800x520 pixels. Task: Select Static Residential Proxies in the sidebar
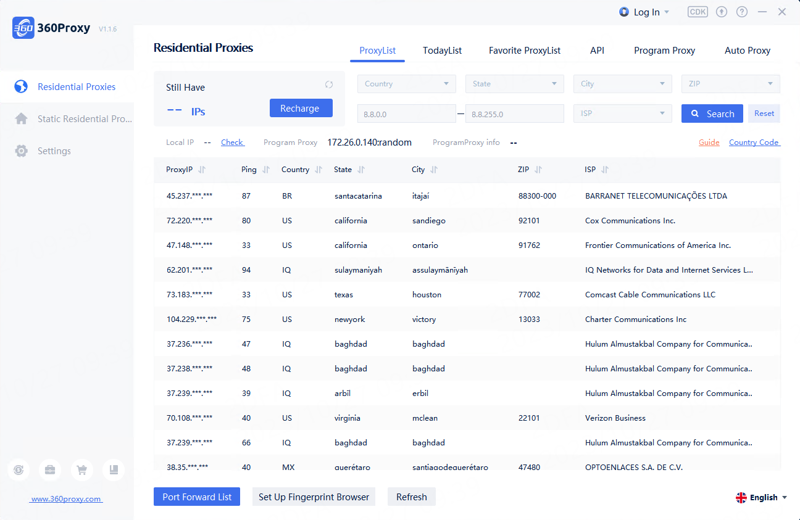point(67,118)
